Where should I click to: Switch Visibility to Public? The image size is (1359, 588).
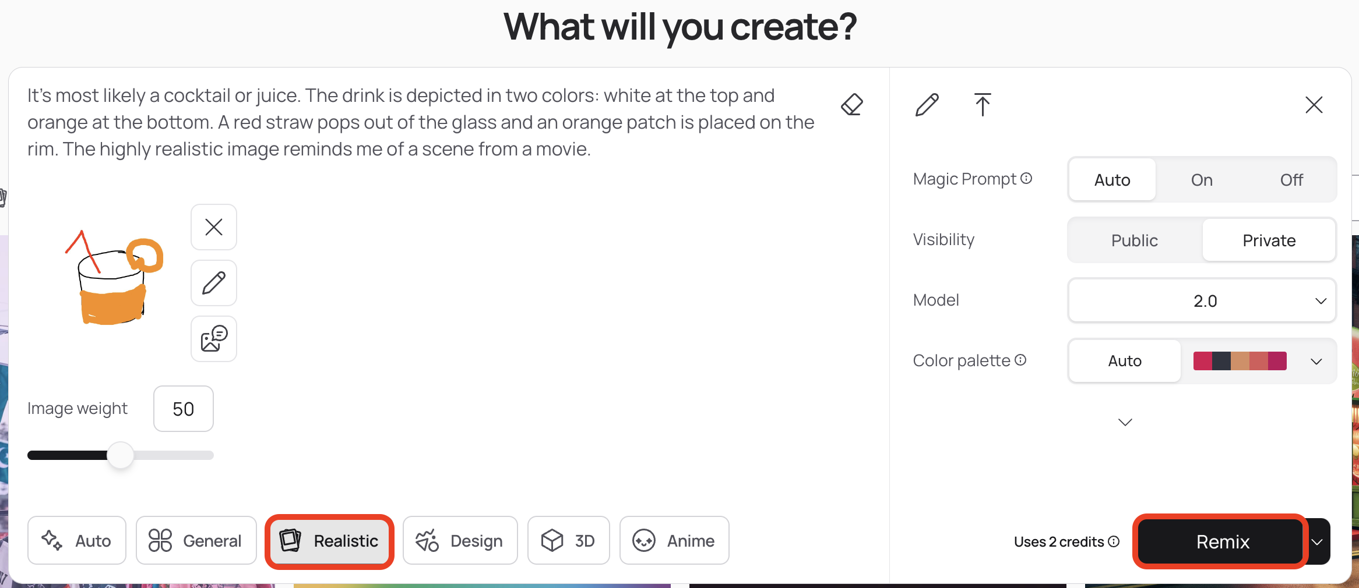pos(1134,240)
